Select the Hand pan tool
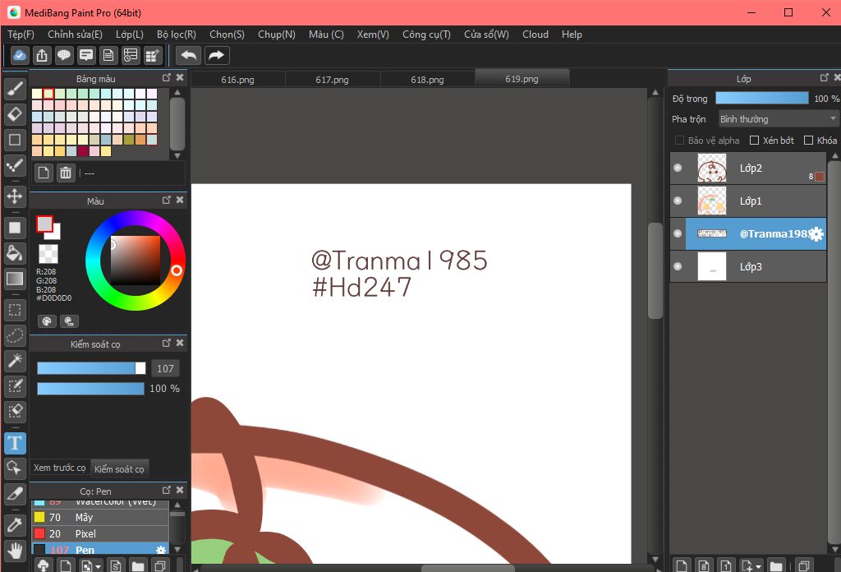The width and height of the screenshot is (841, 572). (15, 551)
